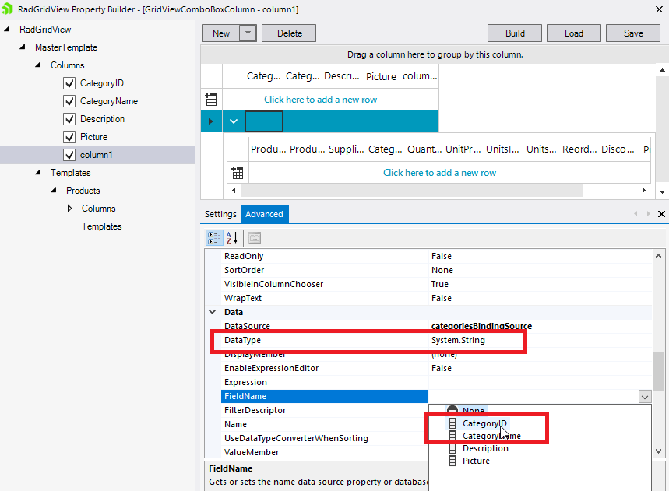This screenshot has width=669, height=491.
Task: Click the Build button
Action: coord(515,33)
